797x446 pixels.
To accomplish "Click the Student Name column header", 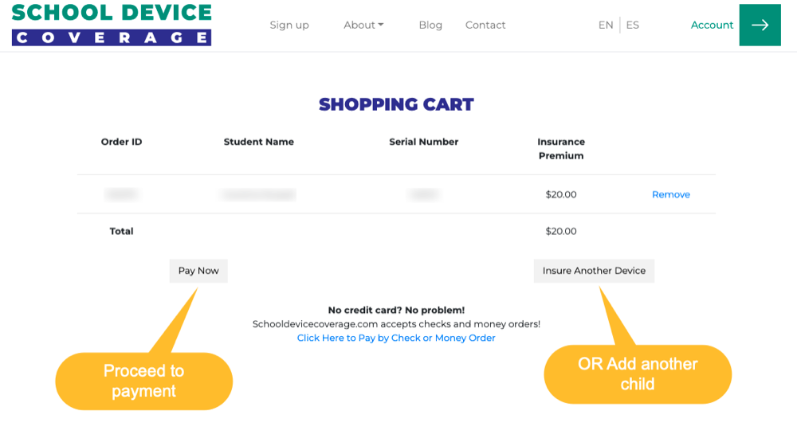I will (x=259, y=142).
